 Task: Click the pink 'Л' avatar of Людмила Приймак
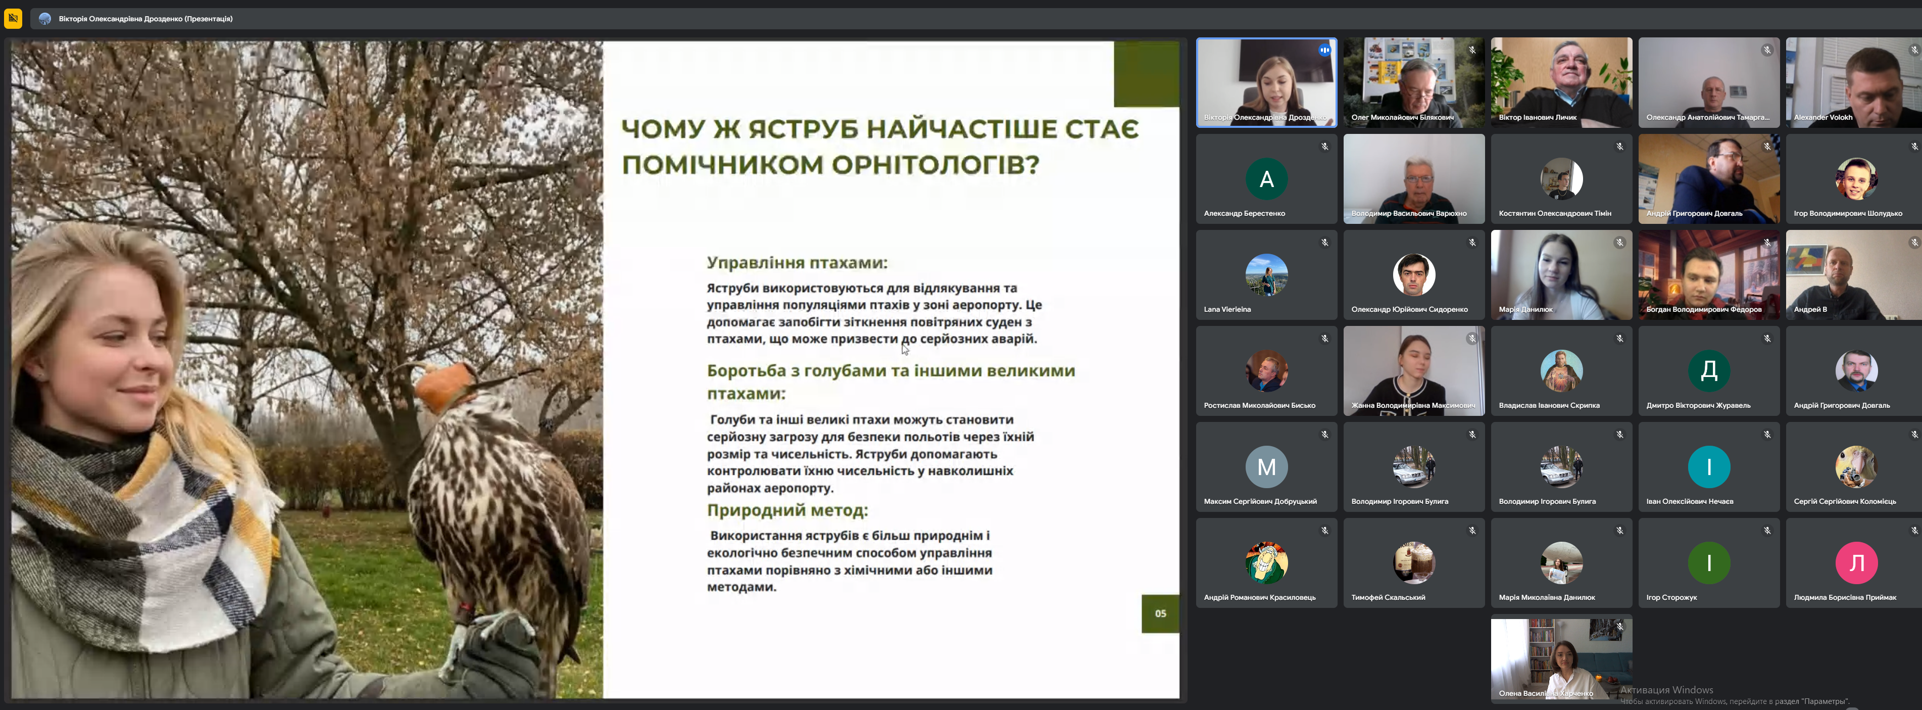click(x=1856, y=563)
